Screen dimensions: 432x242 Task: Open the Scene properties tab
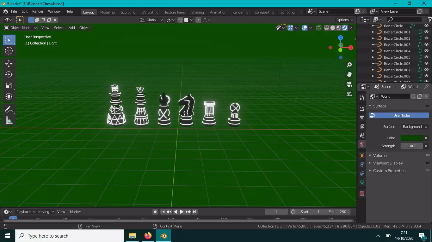[x=362, y=135]
